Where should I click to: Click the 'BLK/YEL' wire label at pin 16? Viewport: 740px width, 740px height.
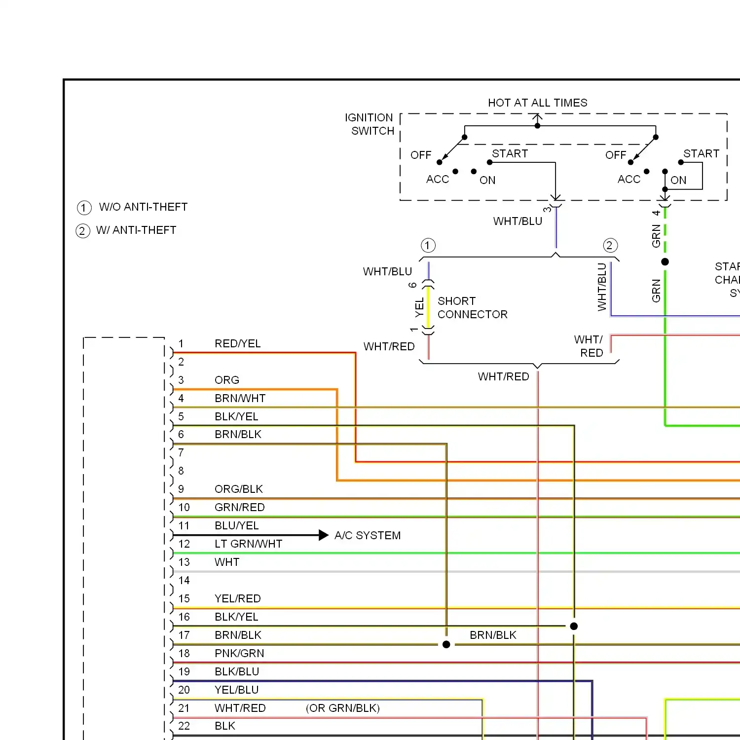click(x=236, y=617)
